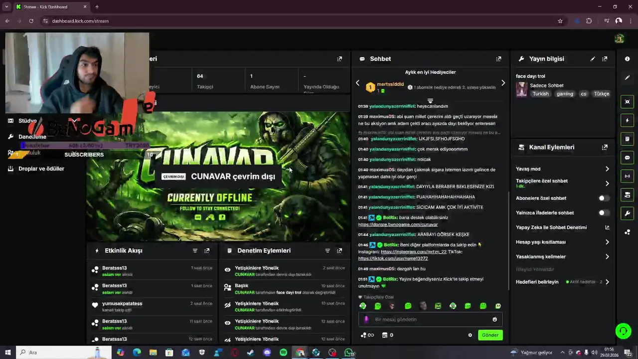Pop out the Denetim Eylemleri panel
Viewport: 638px width, 359px height.
[339, 251]
